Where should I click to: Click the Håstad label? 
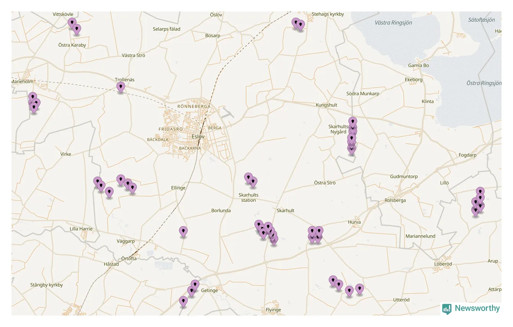(111, 264)
